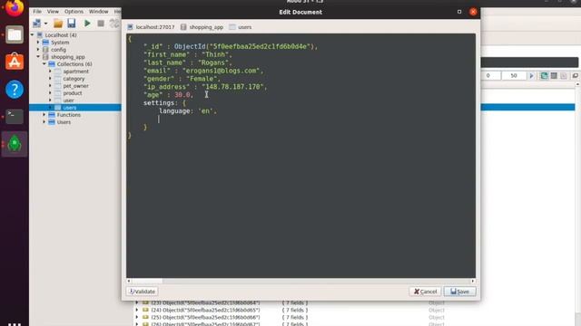581x326 pixels.
Task: Open Terminal from the Ubuntu dock
Action: 15,117
